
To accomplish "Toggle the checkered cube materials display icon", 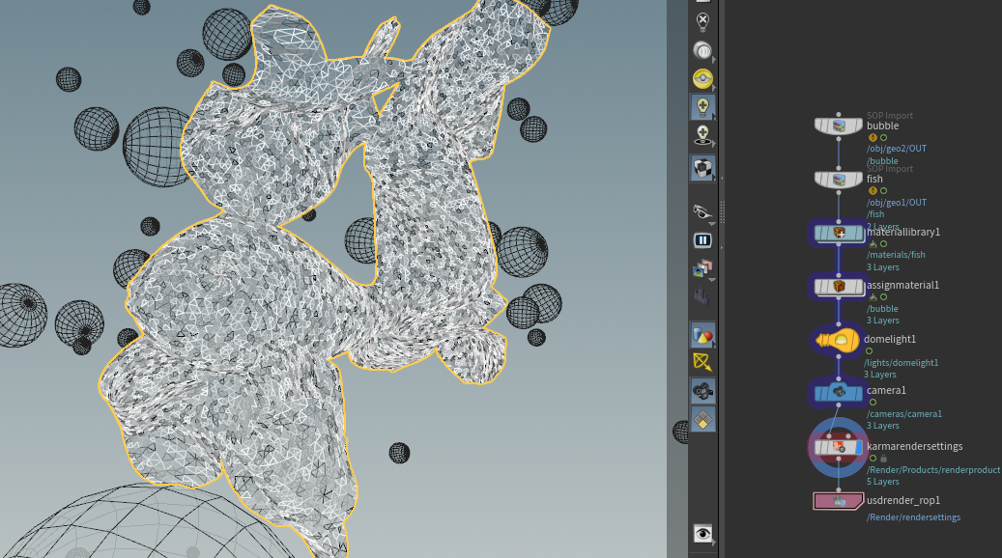I will click(702, 168).
